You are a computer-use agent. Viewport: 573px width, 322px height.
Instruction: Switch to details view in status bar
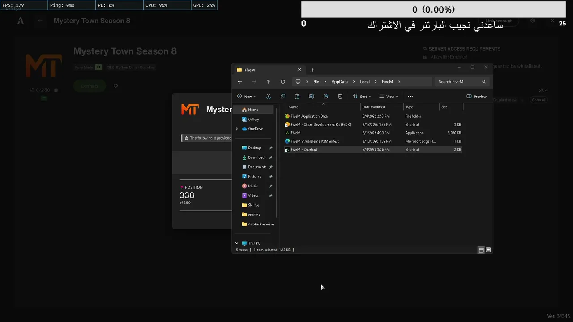(481, 250)
